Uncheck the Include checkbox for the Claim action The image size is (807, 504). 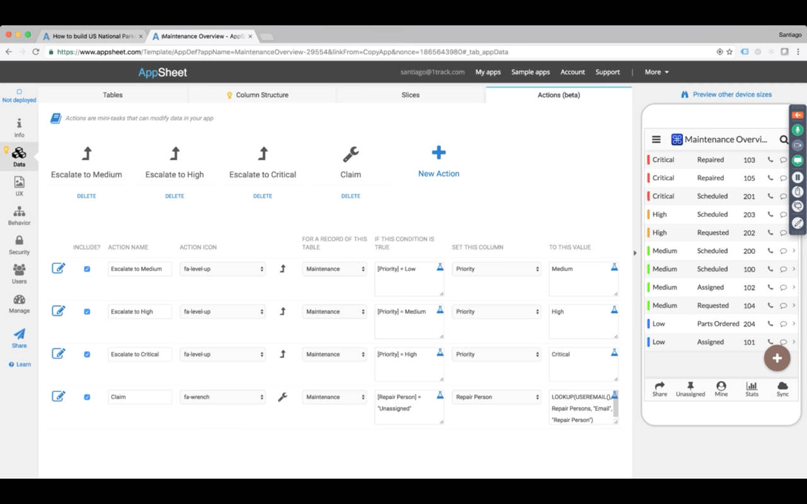(86, 397)
